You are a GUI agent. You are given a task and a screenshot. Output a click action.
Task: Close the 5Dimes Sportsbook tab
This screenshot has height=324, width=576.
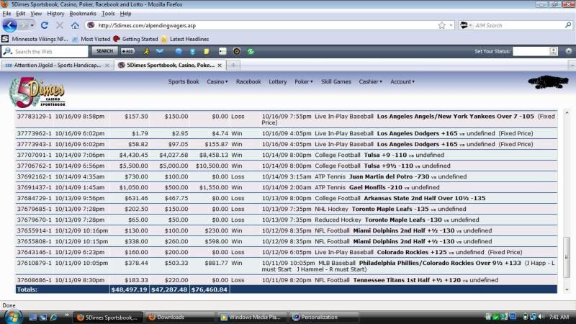point(220,66)
